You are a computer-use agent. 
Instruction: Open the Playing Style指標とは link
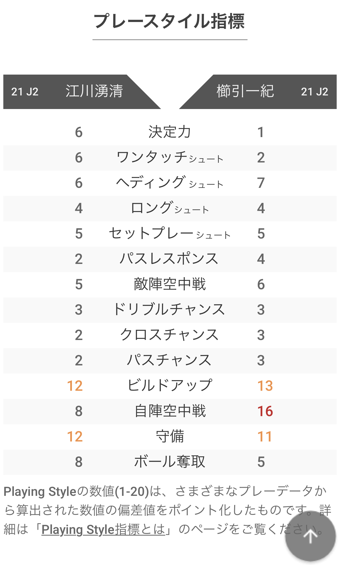tap(103, 529)
